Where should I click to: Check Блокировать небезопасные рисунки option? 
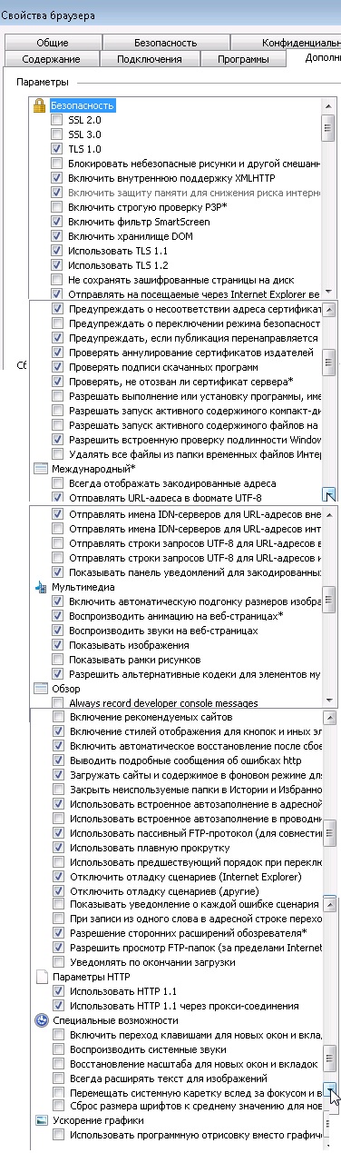(58, 164)
